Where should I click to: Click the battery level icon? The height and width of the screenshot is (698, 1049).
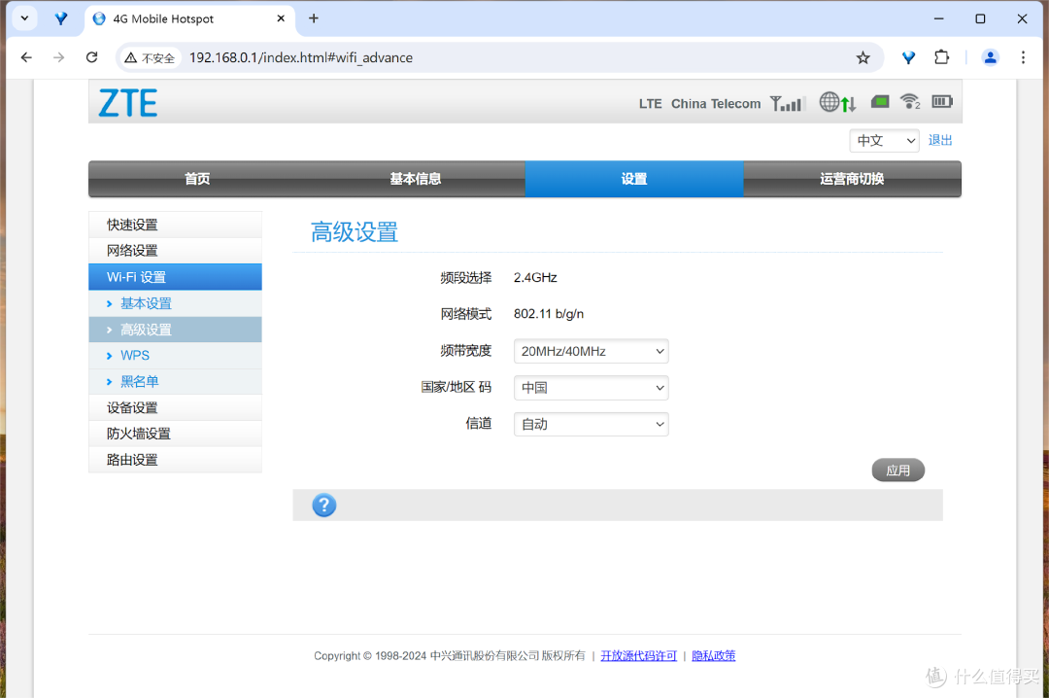coord(942,102)
